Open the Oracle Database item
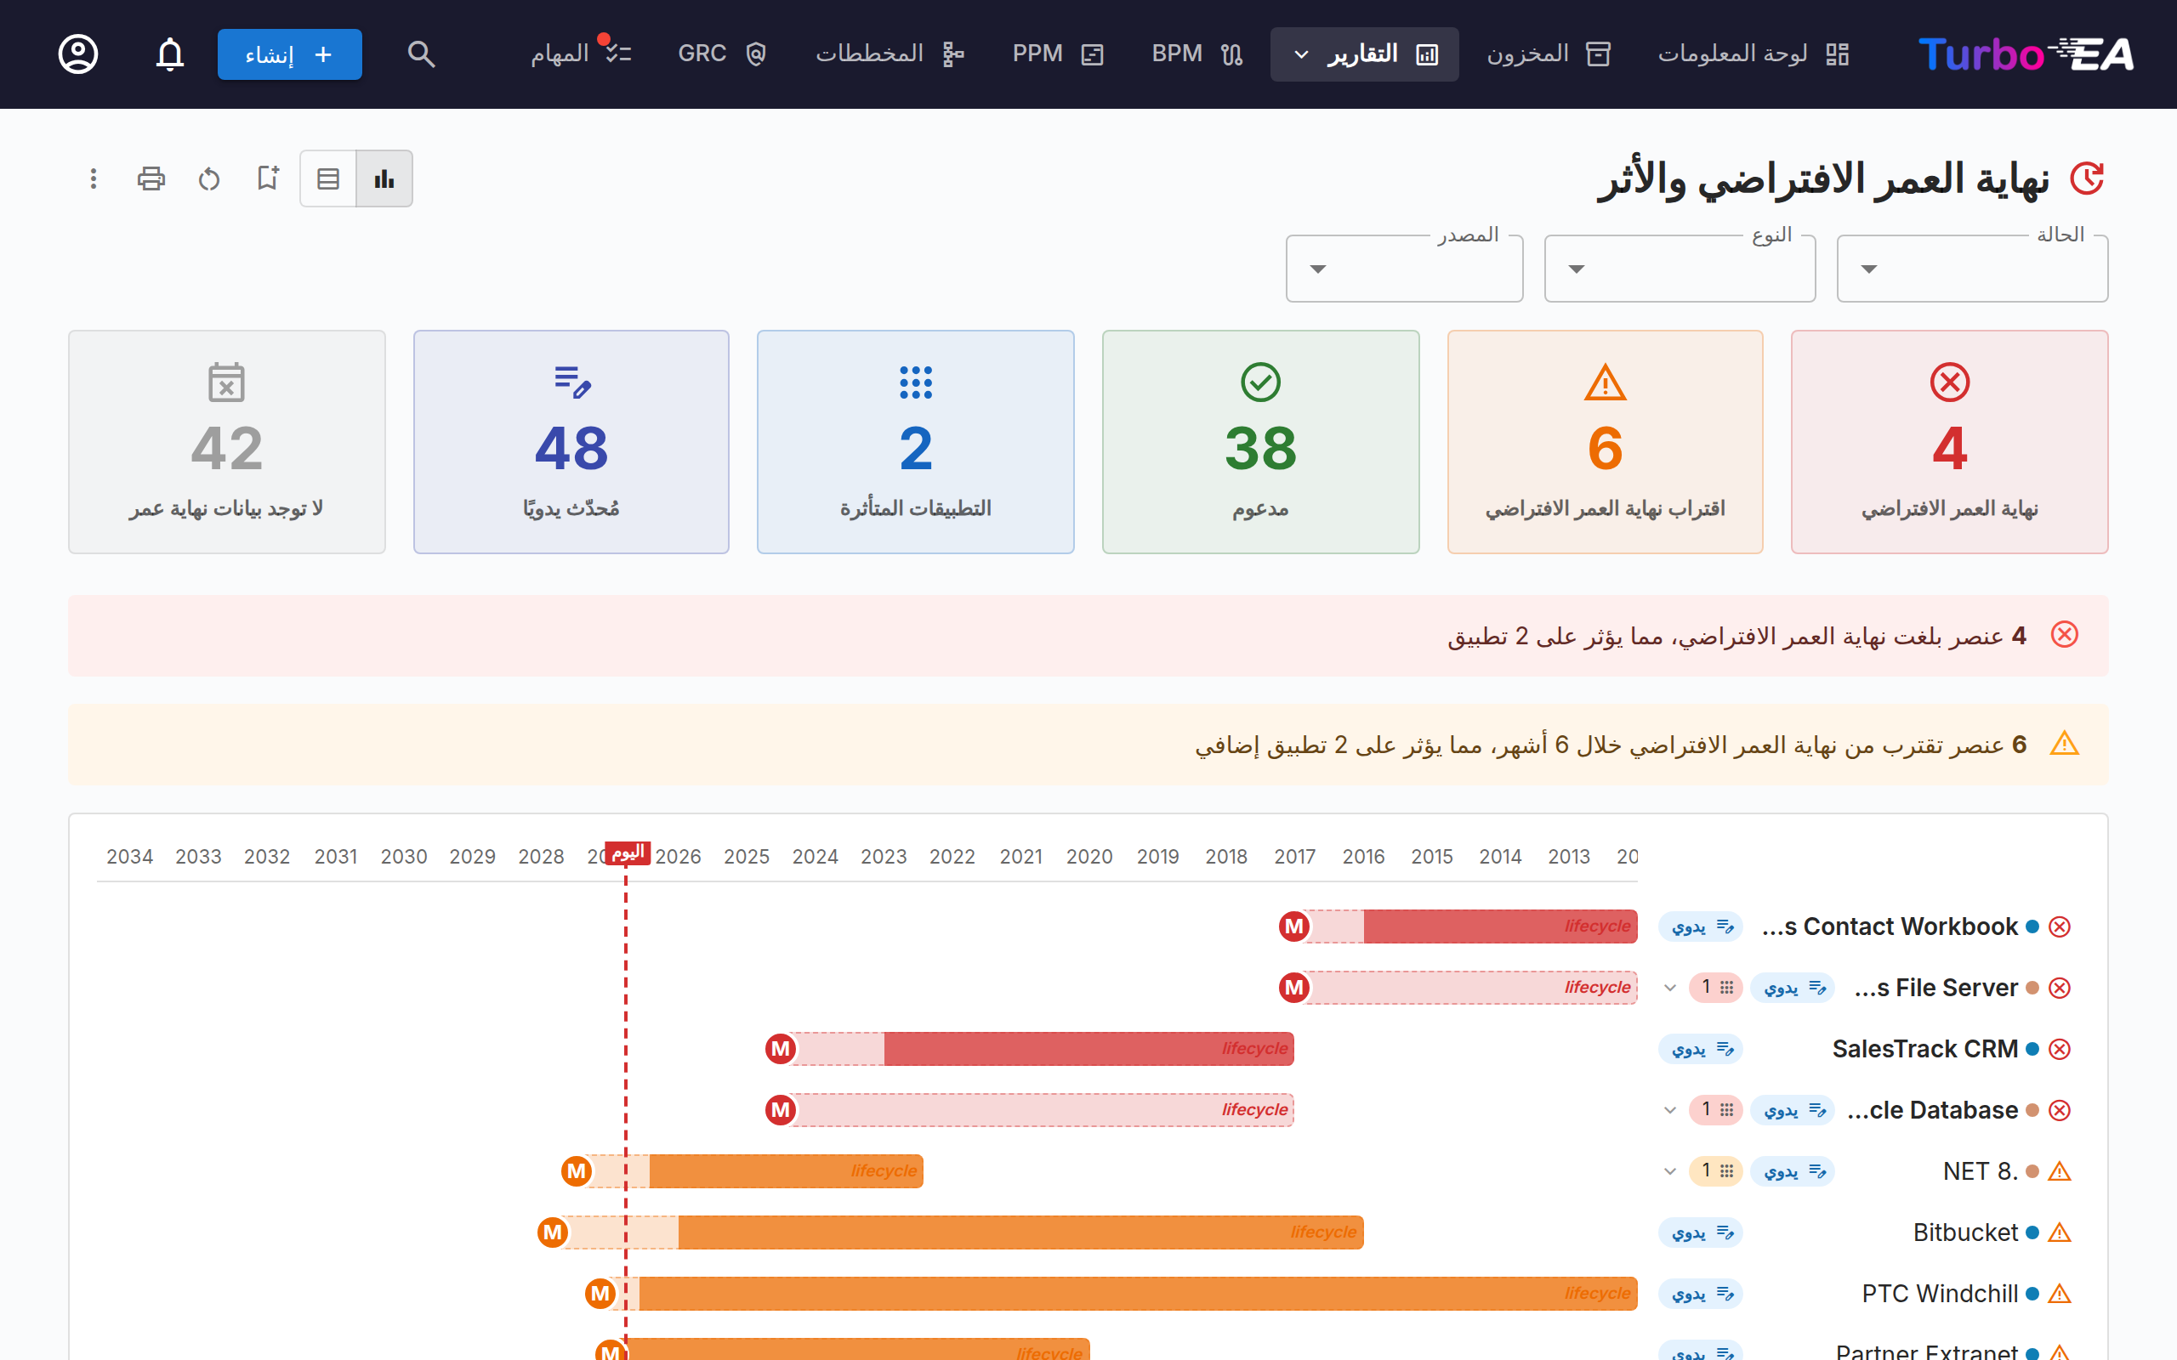Viewport: 2177px width, 1360px height. [1932, 1110]
